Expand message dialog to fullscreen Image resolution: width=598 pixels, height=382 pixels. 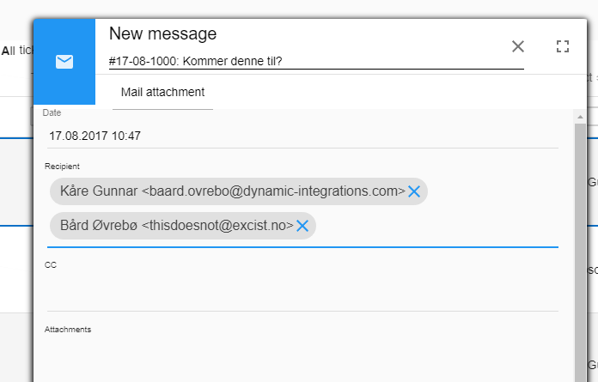[563, 46]
